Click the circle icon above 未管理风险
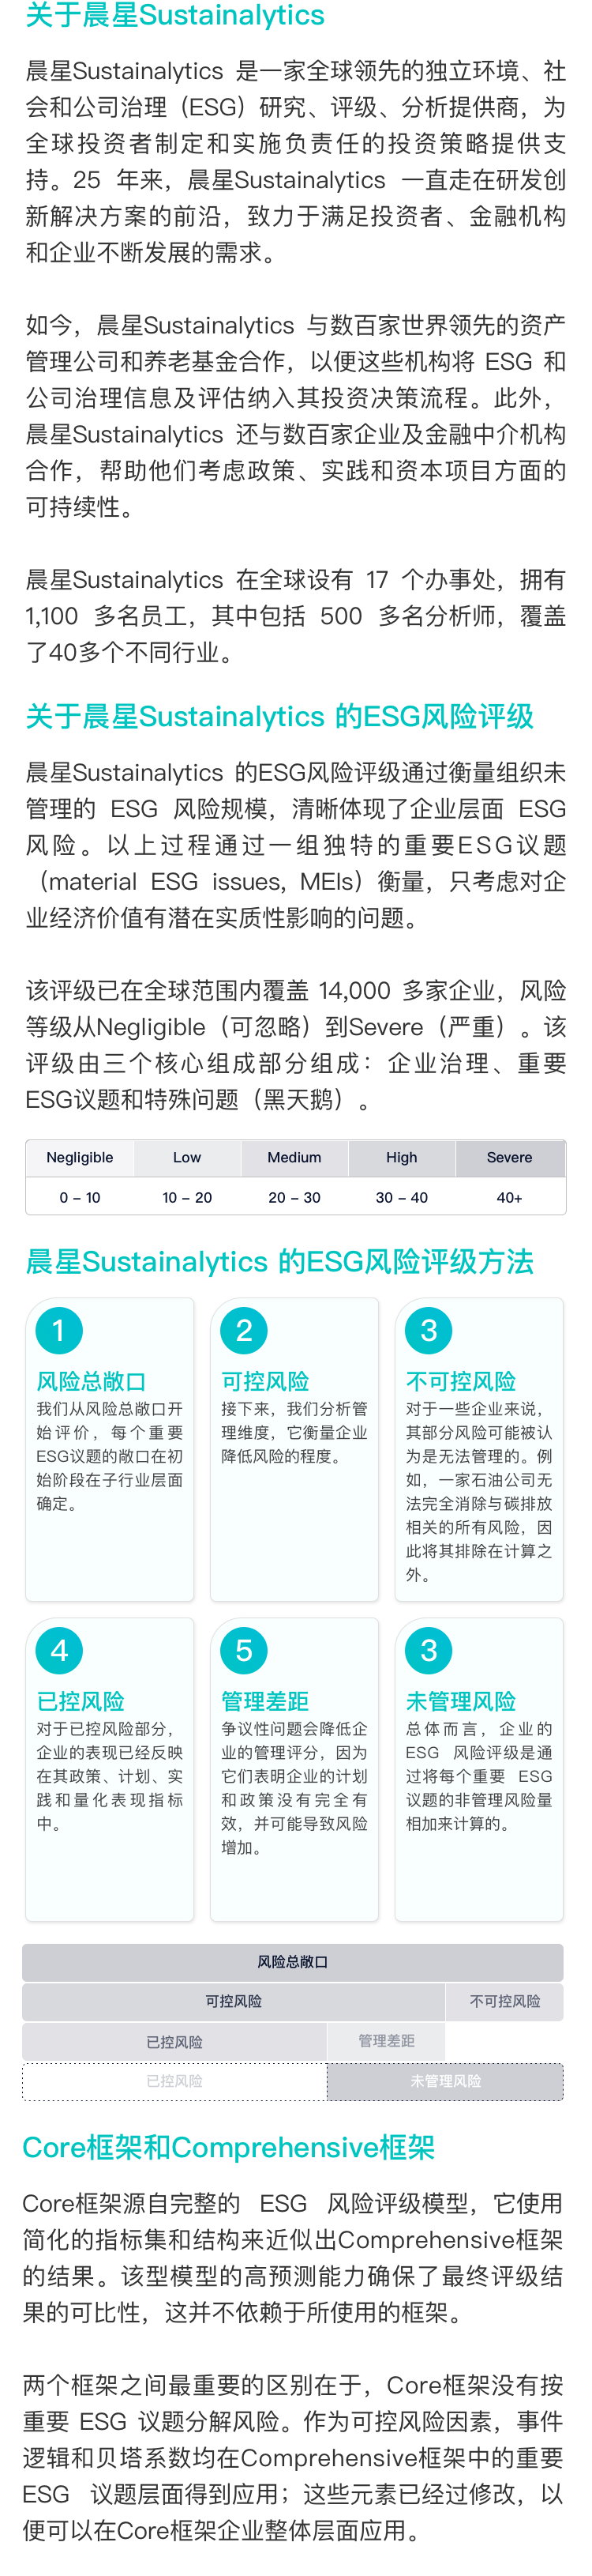592x2576 pixels. pos(429,1650)
